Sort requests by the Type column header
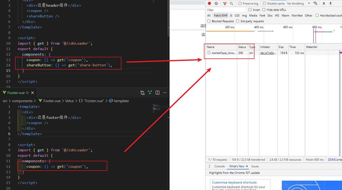The image size is (342, 190). click(254, 47)
